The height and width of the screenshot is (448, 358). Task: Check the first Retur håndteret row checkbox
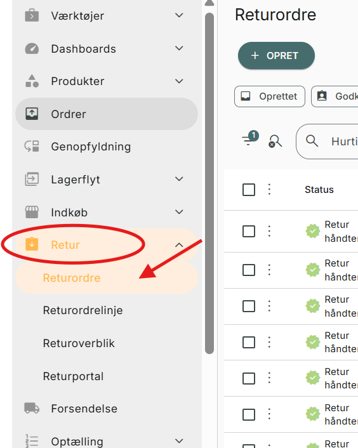point(249,231)
